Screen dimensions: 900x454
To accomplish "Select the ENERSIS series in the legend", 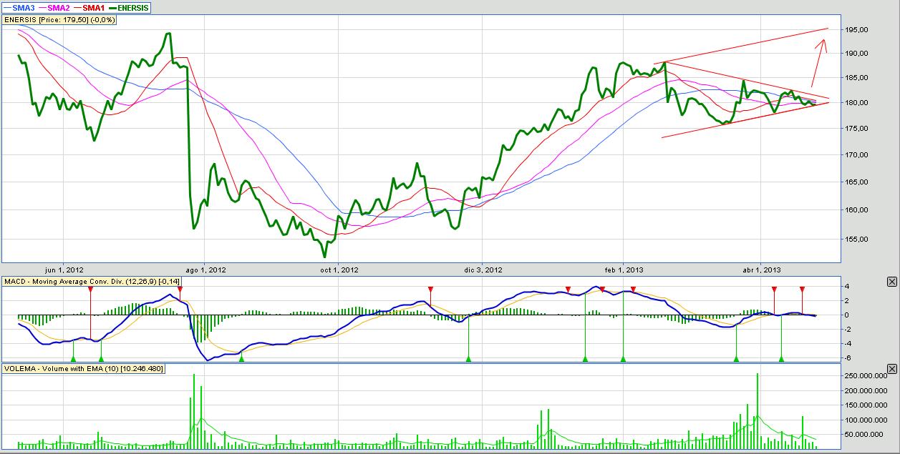I will (129, 6).
